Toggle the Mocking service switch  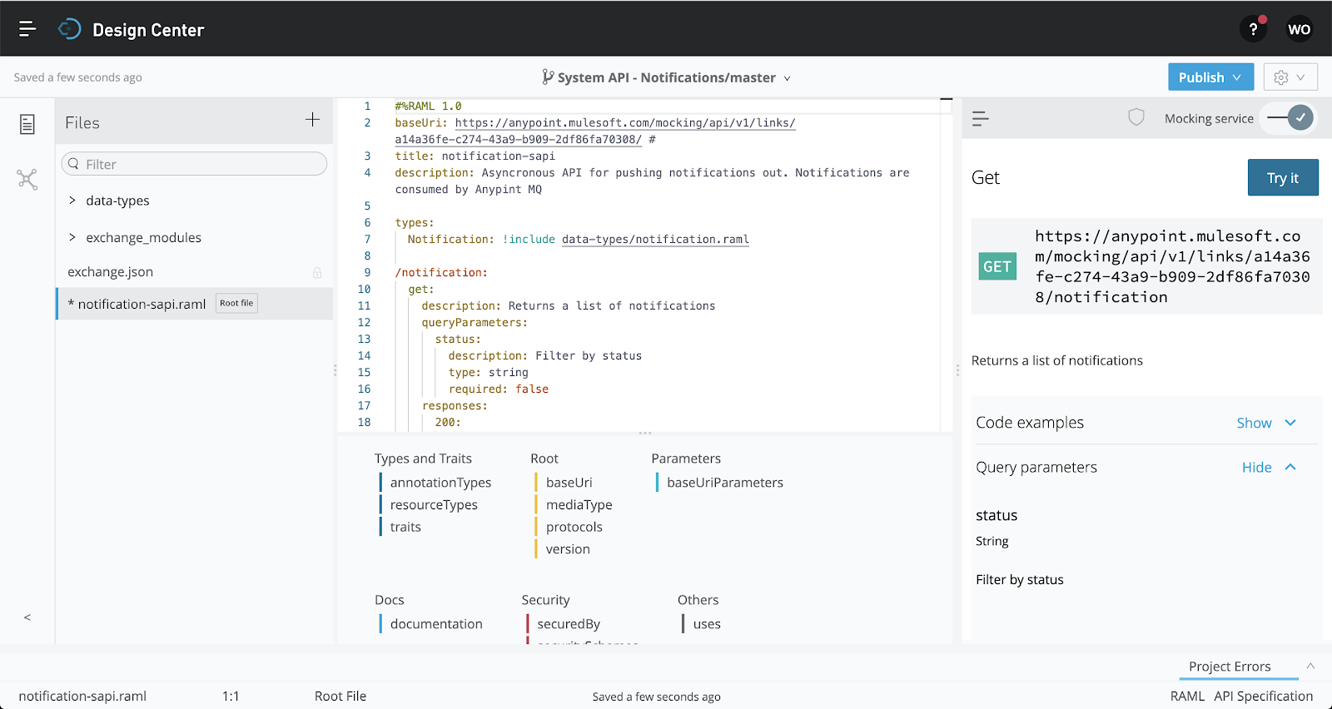(x=1290, y=118)
